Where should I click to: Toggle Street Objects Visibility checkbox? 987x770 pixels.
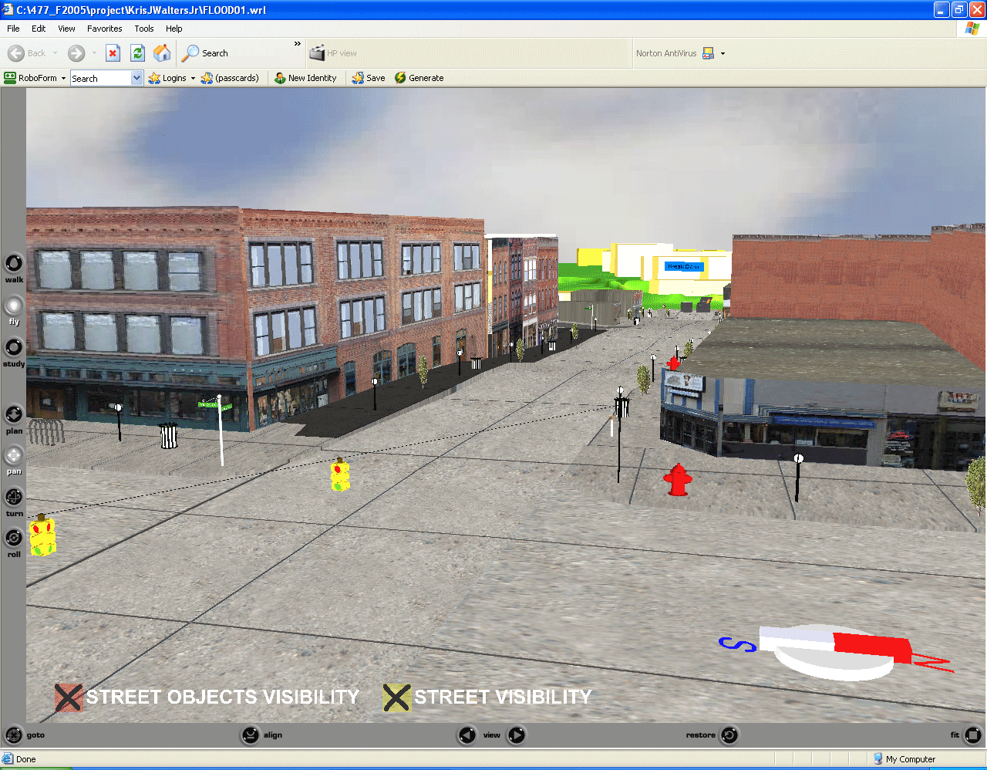point(69,697)
